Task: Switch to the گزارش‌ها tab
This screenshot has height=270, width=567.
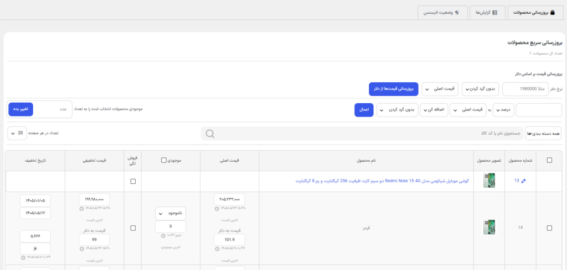Action: (x=487, y=13)
